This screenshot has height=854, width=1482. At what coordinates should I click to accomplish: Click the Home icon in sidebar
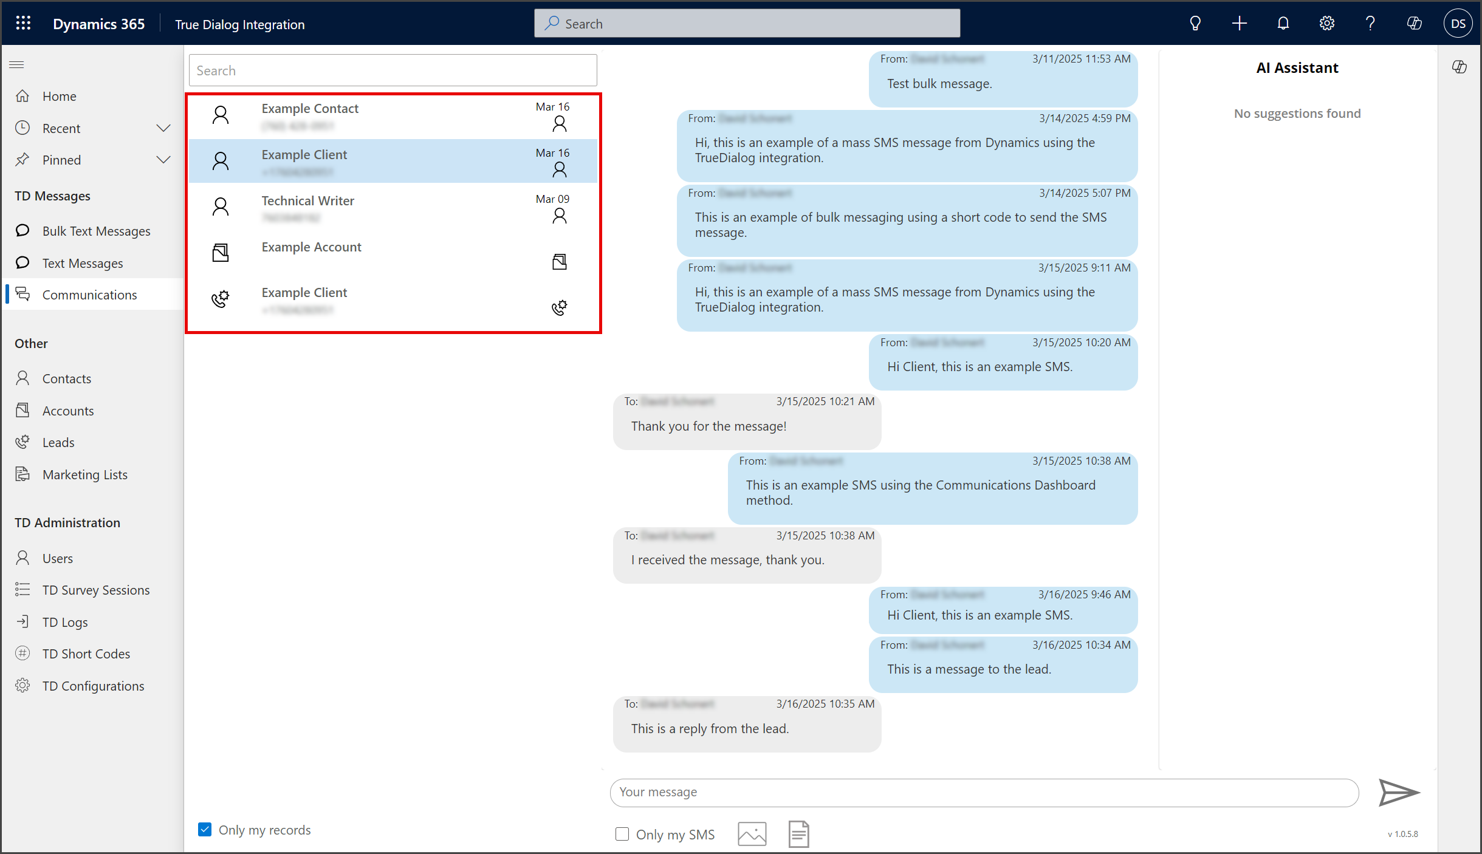tap(22, 96)
